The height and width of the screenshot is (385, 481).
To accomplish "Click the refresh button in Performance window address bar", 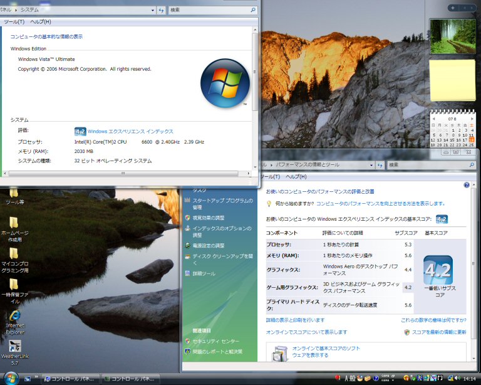I will (x=380, y=165).
